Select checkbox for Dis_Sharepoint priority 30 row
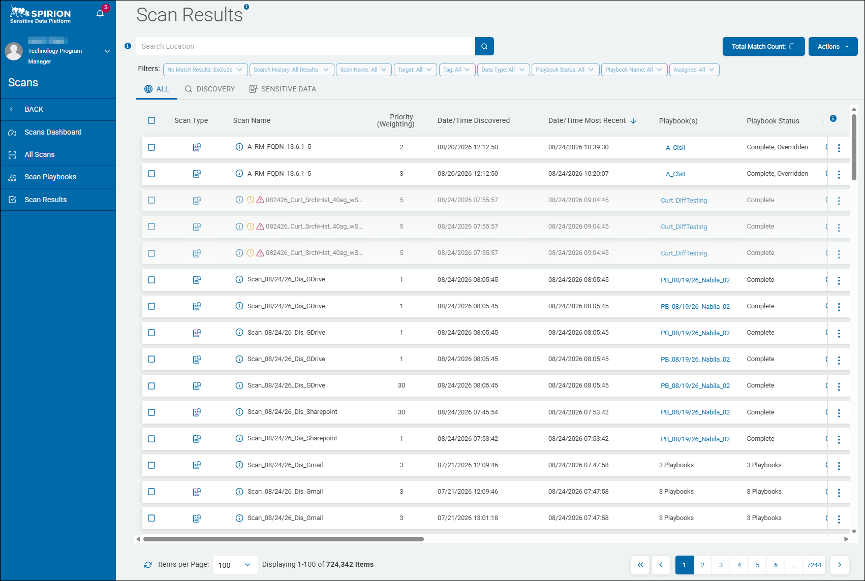 [x=151, y=412]
